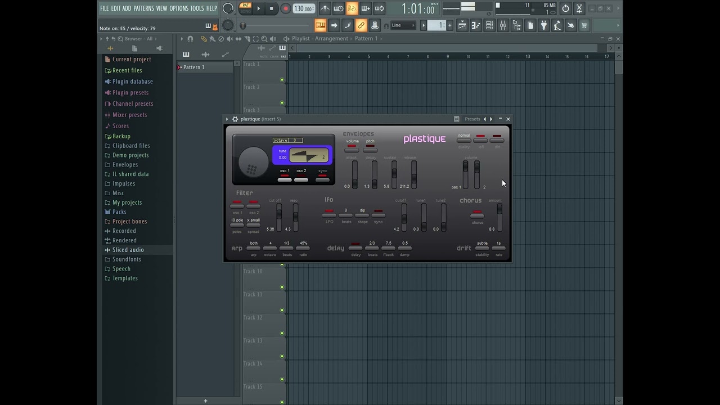Screen dimensions: 720x405
Task: Click the circular arrow icon near scissors
Action: pyautogui.click(x=565, y=8)
